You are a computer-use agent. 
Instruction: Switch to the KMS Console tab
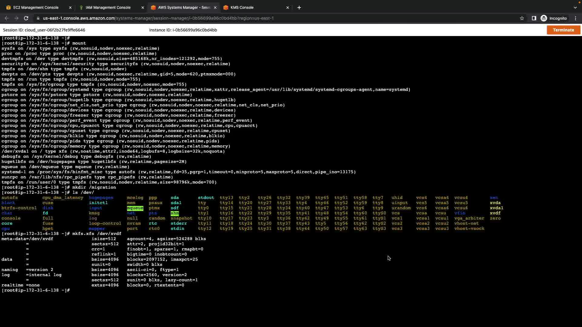[x=242, y=8]
